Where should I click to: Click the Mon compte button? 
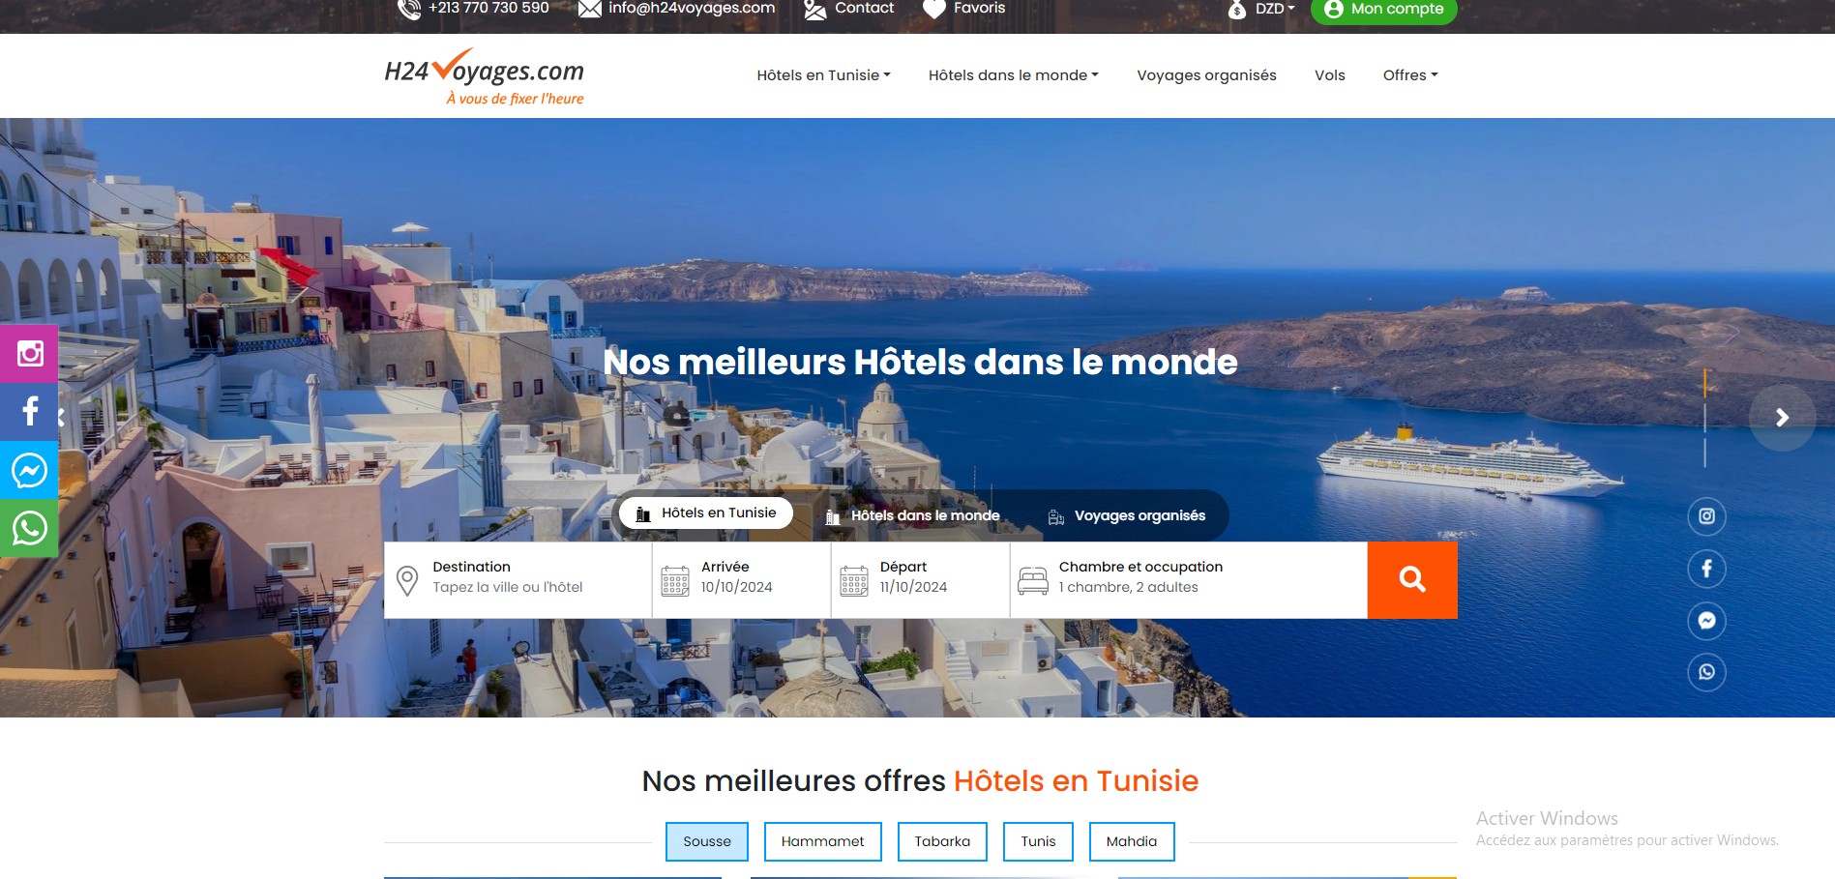click(1383, 10)
